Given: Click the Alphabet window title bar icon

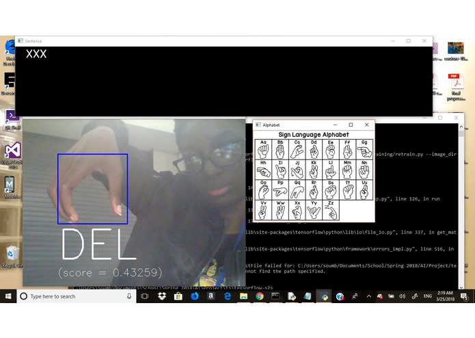Looking at the screenshot, I should [x=258, y=125].
